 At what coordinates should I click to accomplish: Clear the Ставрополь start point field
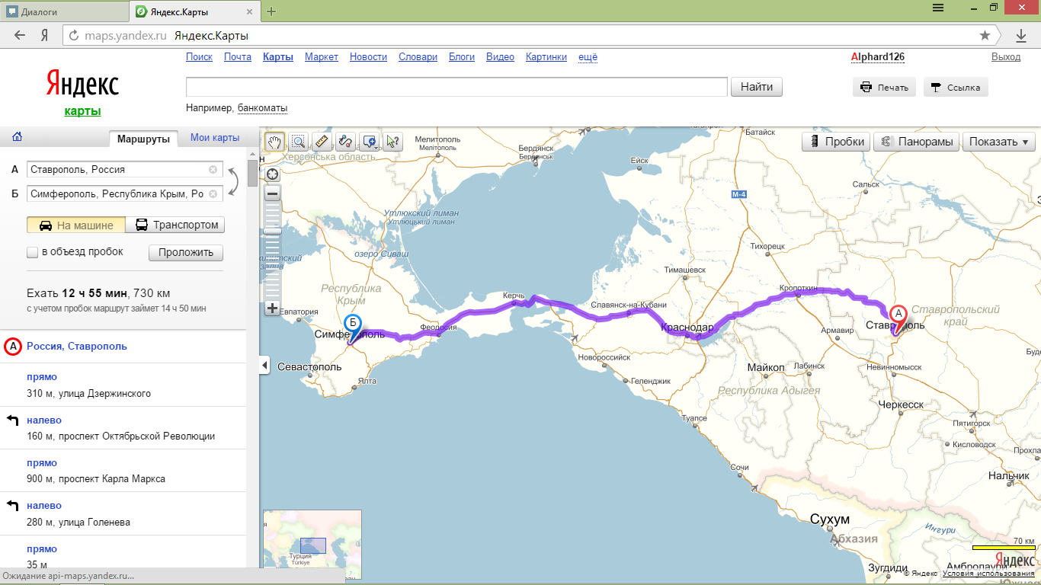[x=213, y=170]
